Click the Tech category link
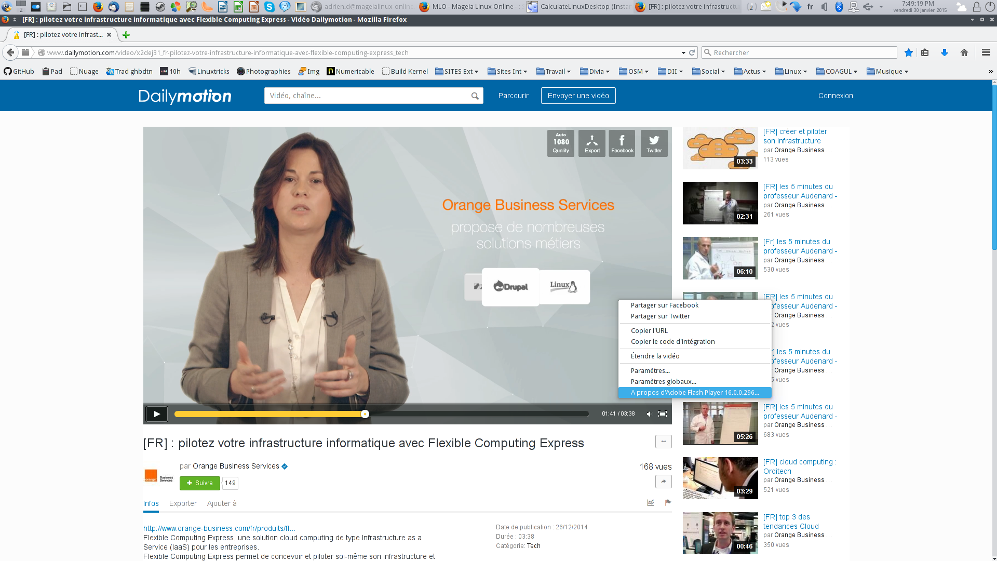The image size is (997, 561). [534, 546]
